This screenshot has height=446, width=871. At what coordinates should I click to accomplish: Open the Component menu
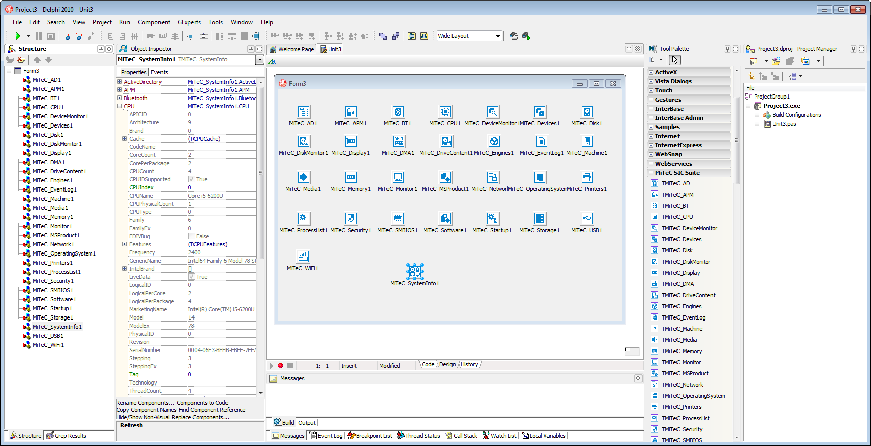[154, 22]
